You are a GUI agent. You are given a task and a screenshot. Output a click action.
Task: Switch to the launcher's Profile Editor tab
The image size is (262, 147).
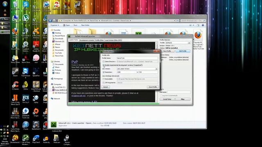[x=99, y=40]
